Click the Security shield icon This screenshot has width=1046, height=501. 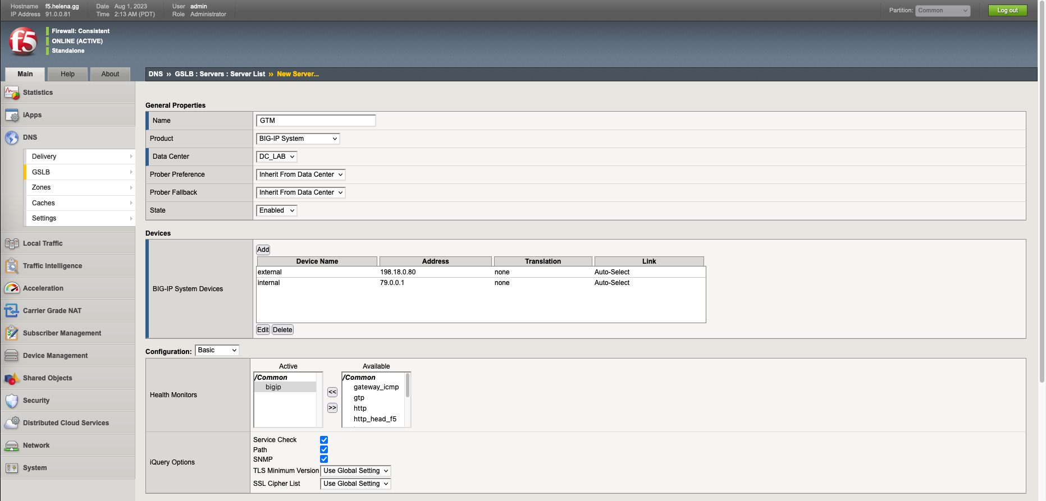[12, 401]
